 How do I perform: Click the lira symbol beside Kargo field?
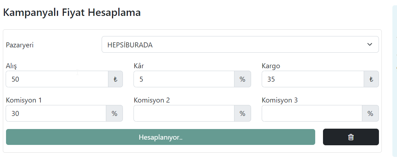pos(371,79)
